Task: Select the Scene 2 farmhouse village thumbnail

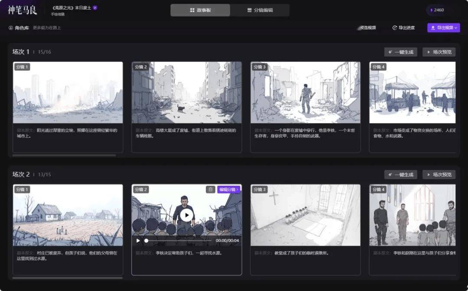Action: [68, 215]
